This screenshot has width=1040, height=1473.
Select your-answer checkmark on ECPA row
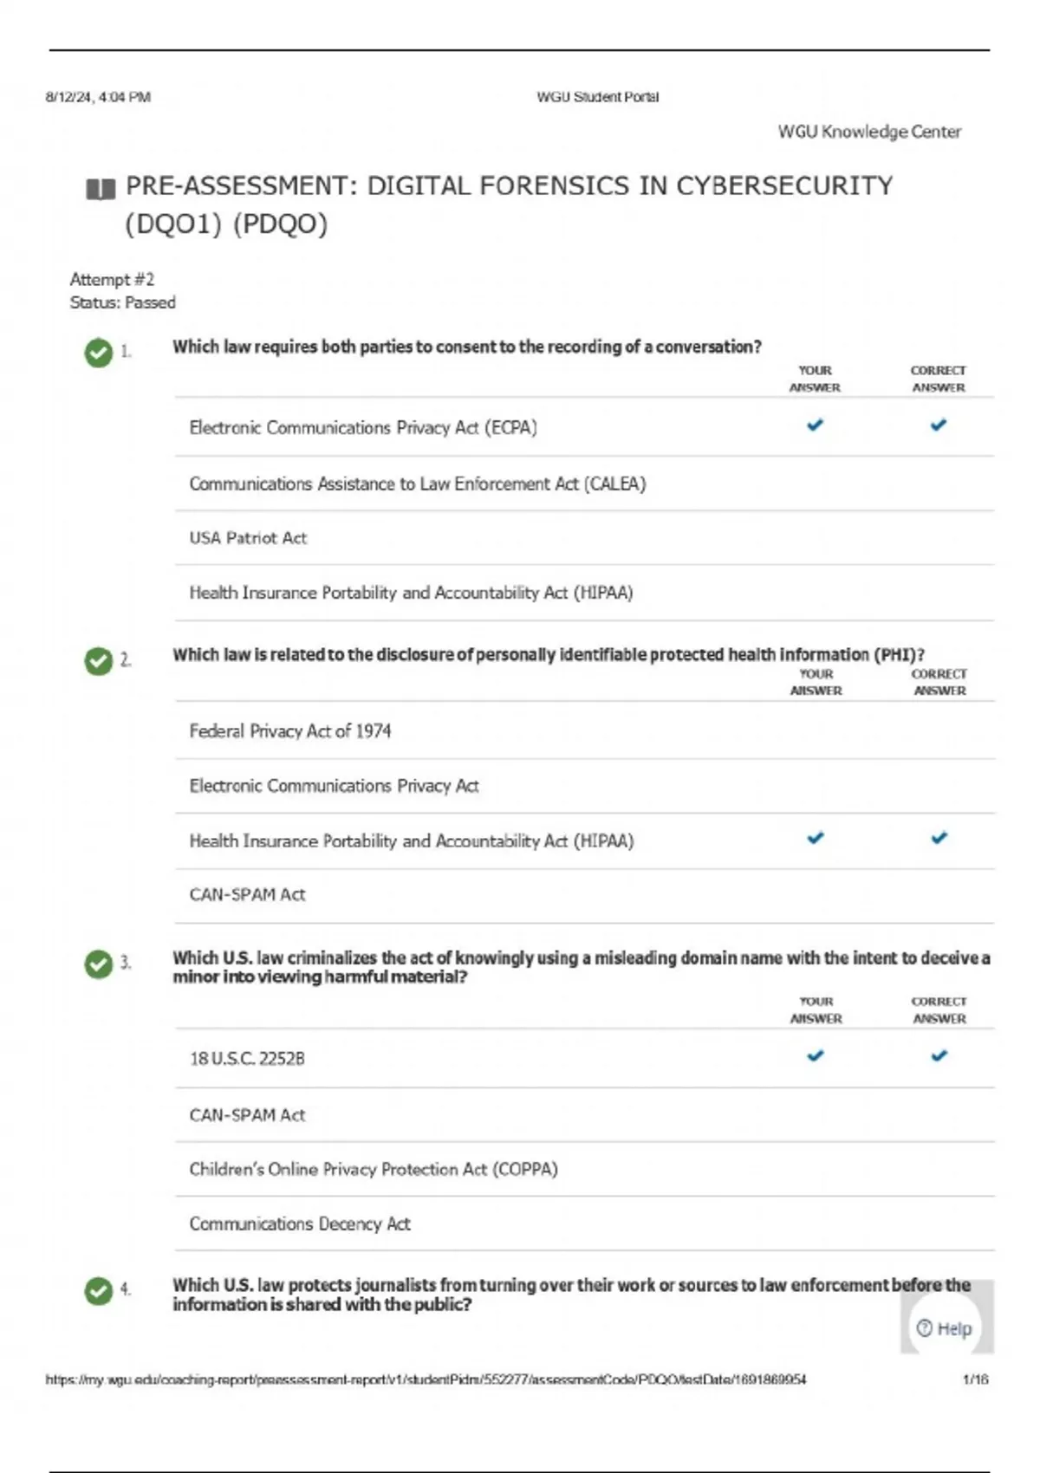pyautogui.click(x=816, y=425)
